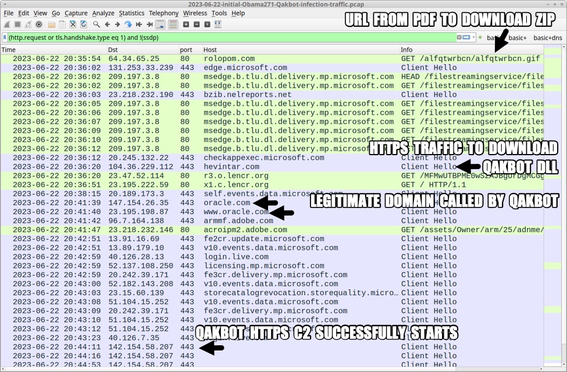Click the intelligent scrollbar color minimap
The image size is (567, 372).
point(552,206)
